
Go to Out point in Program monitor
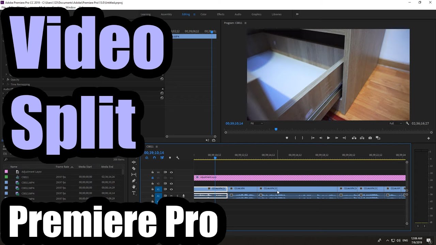click(344, 138)
